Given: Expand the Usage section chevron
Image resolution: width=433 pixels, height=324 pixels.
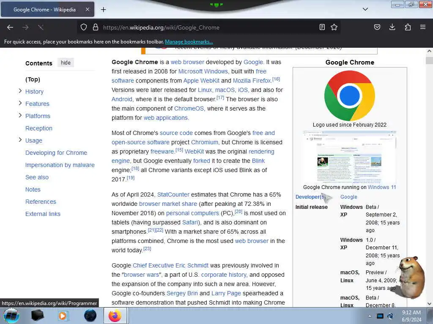Looking at the screenshot, I should tap(20, 140).
